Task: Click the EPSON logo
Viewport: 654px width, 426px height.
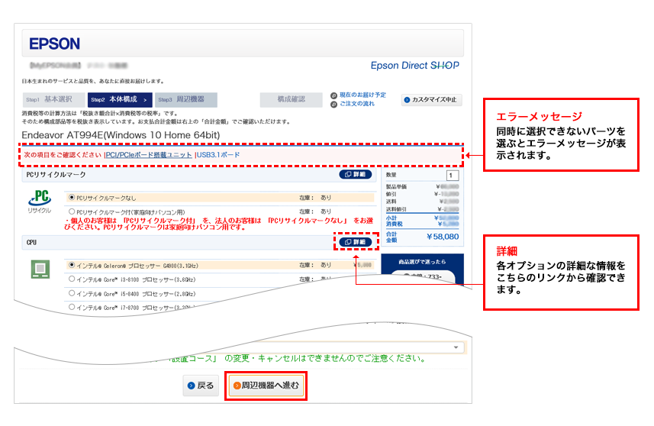Action: 54,44
